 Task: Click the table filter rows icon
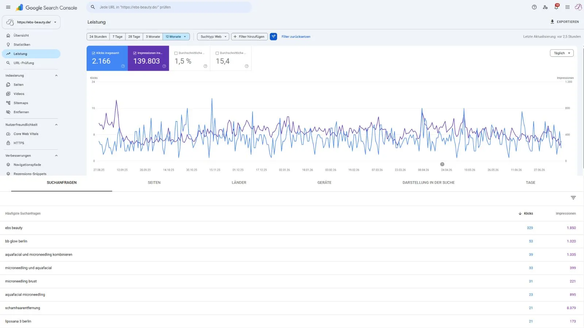573,198
